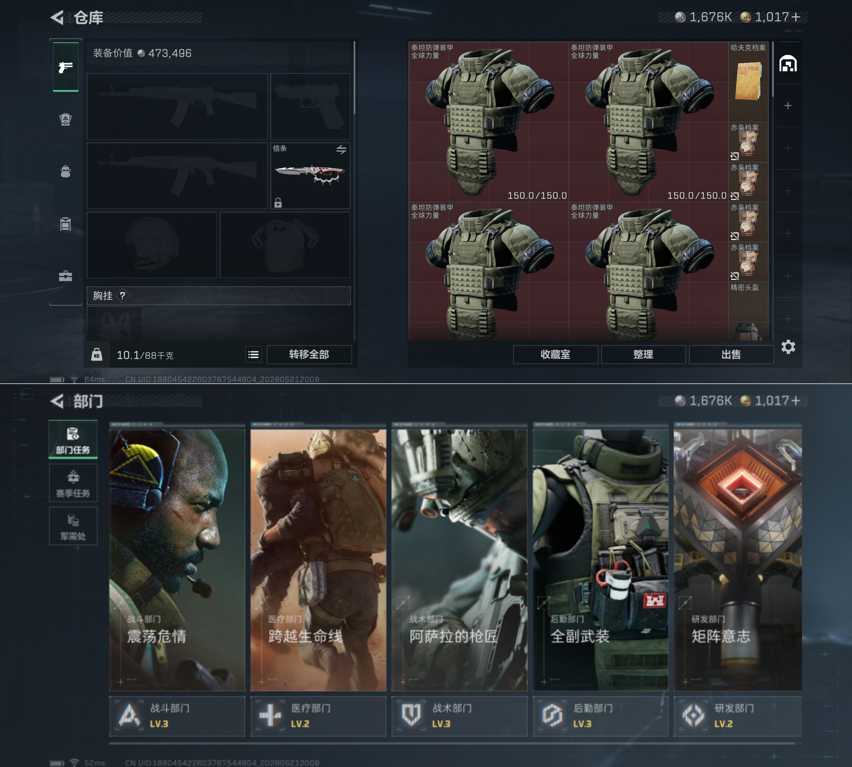
Task: Click 整理 to sort the stash
Action: coord(643,355)
